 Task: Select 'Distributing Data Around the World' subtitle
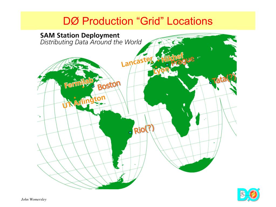[x=91, y=42]
